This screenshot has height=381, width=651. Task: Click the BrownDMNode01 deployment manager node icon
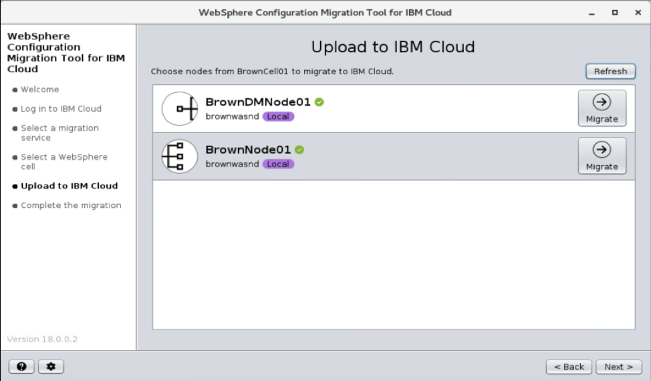[180, 109]
